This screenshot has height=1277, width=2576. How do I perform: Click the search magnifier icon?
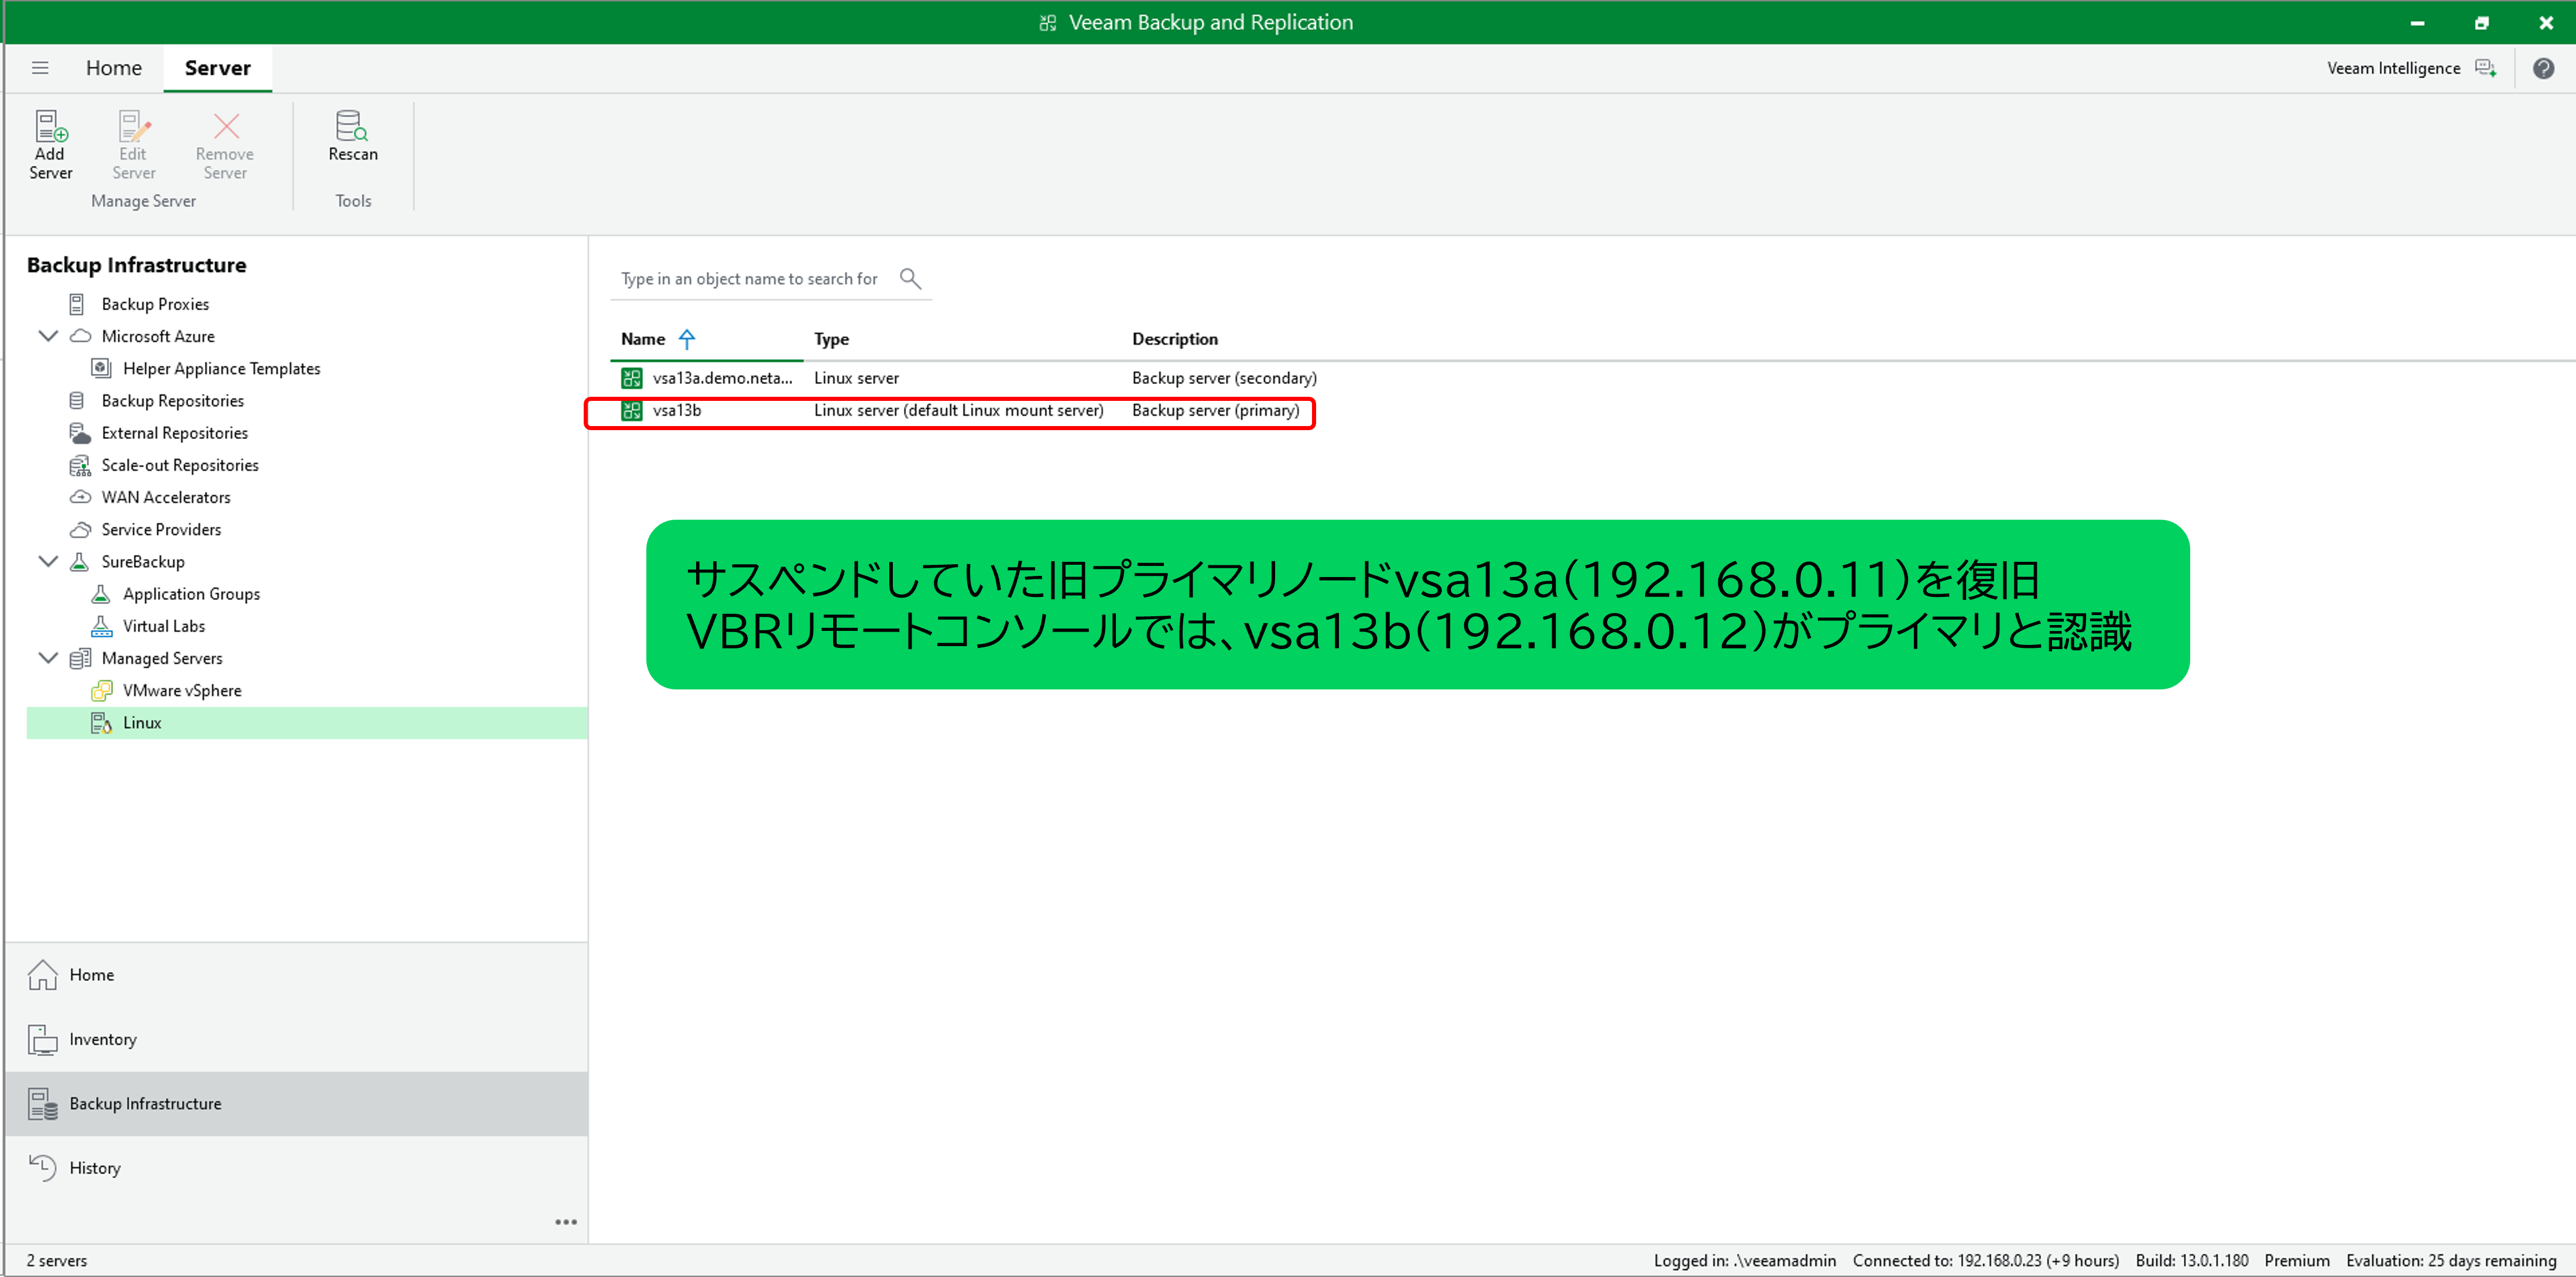click(909, 278)
